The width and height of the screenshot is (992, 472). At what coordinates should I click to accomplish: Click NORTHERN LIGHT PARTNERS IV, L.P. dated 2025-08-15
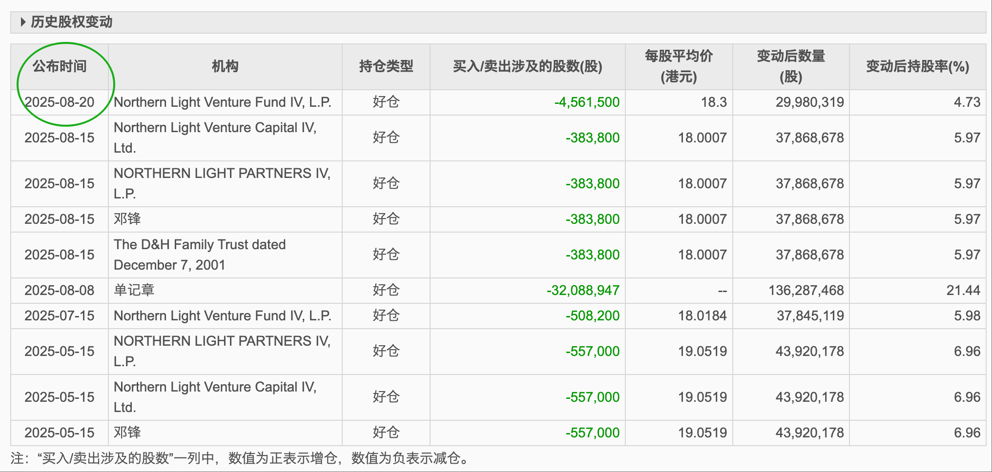222,183
